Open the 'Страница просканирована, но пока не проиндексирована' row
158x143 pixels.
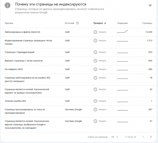[78, 111]
